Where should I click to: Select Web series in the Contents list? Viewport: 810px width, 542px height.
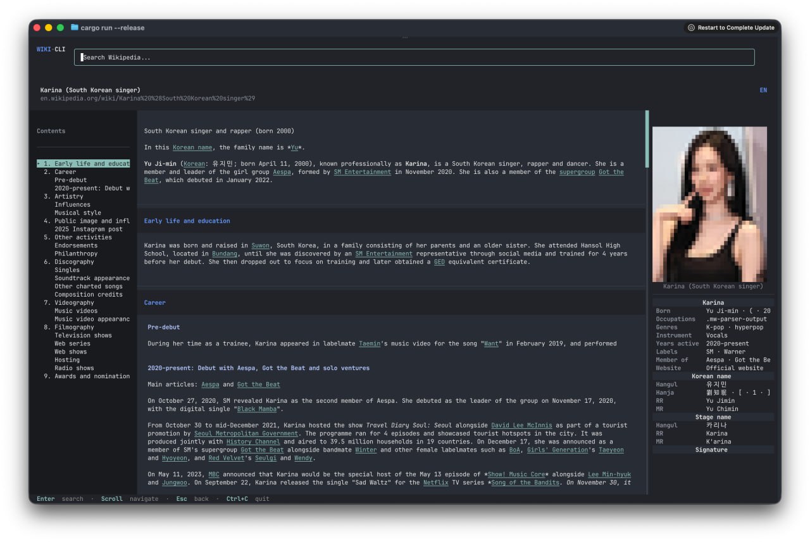click(72, 344)
